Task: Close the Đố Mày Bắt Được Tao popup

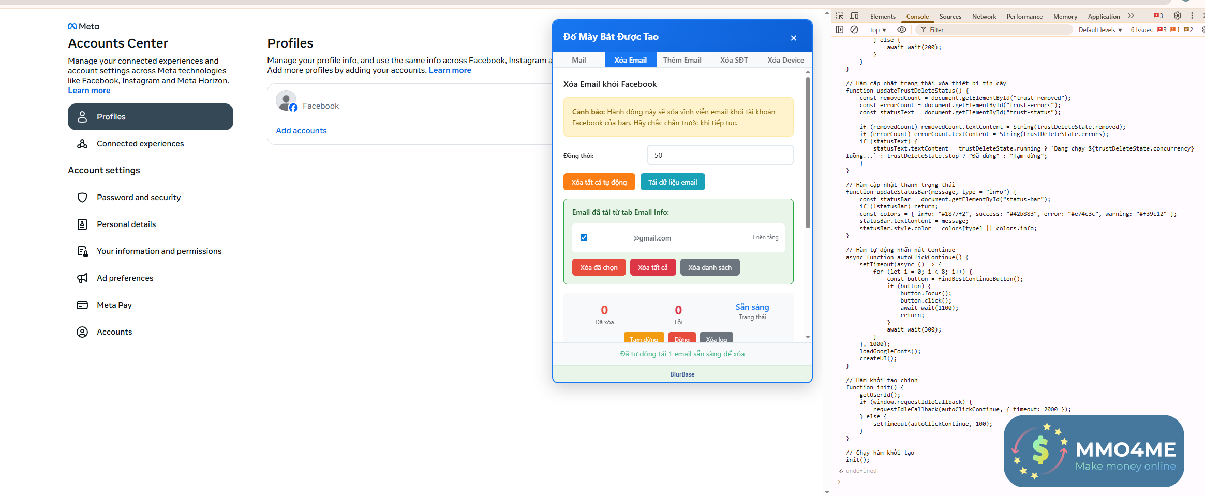Action: (x=794, y=38)
